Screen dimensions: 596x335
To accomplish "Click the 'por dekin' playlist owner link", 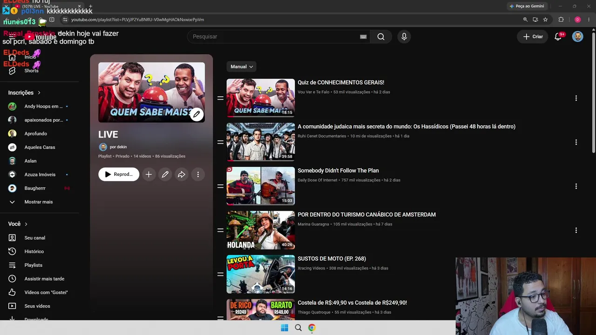I will click(x=118, y=147).
